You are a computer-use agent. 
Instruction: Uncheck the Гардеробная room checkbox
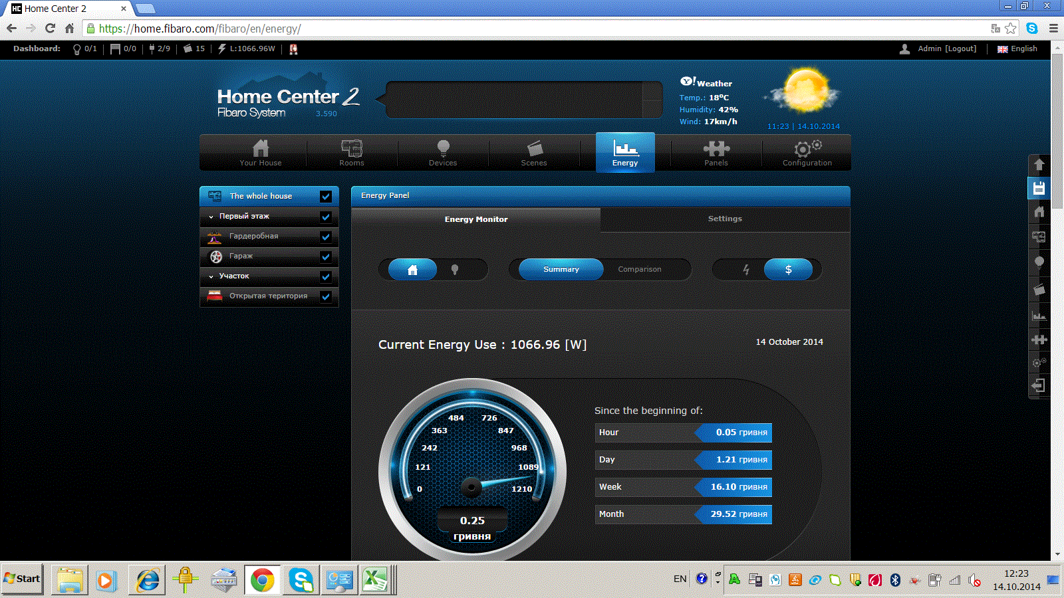click(326, 237)
